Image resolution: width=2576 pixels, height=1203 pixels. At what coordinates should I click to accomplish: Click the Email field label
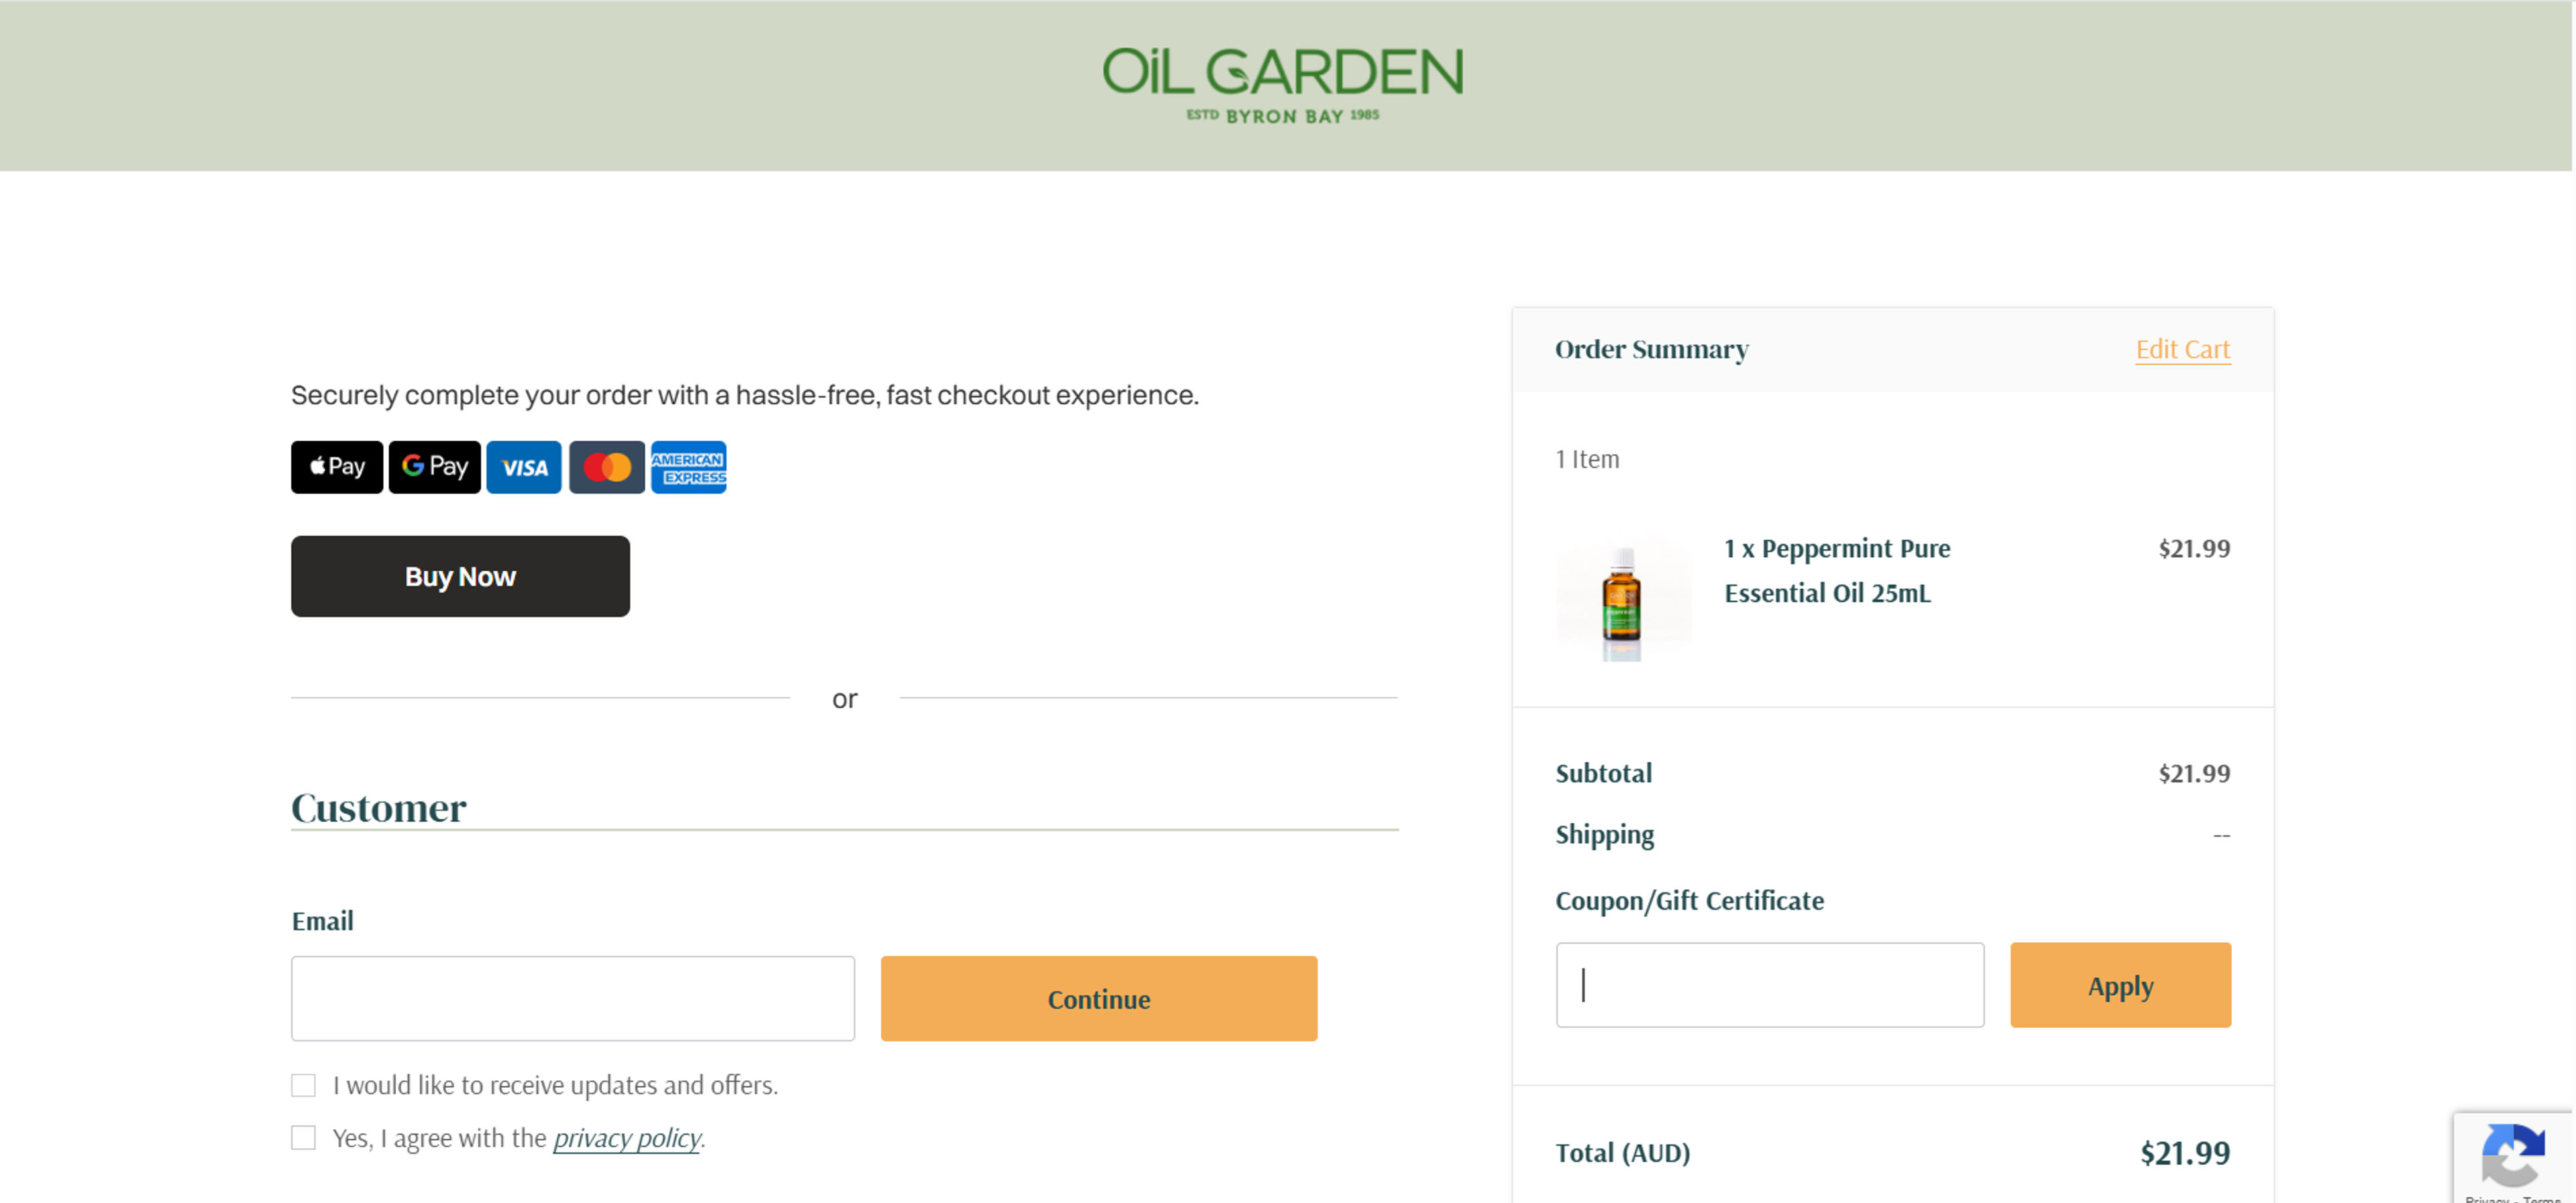[322, 921]
